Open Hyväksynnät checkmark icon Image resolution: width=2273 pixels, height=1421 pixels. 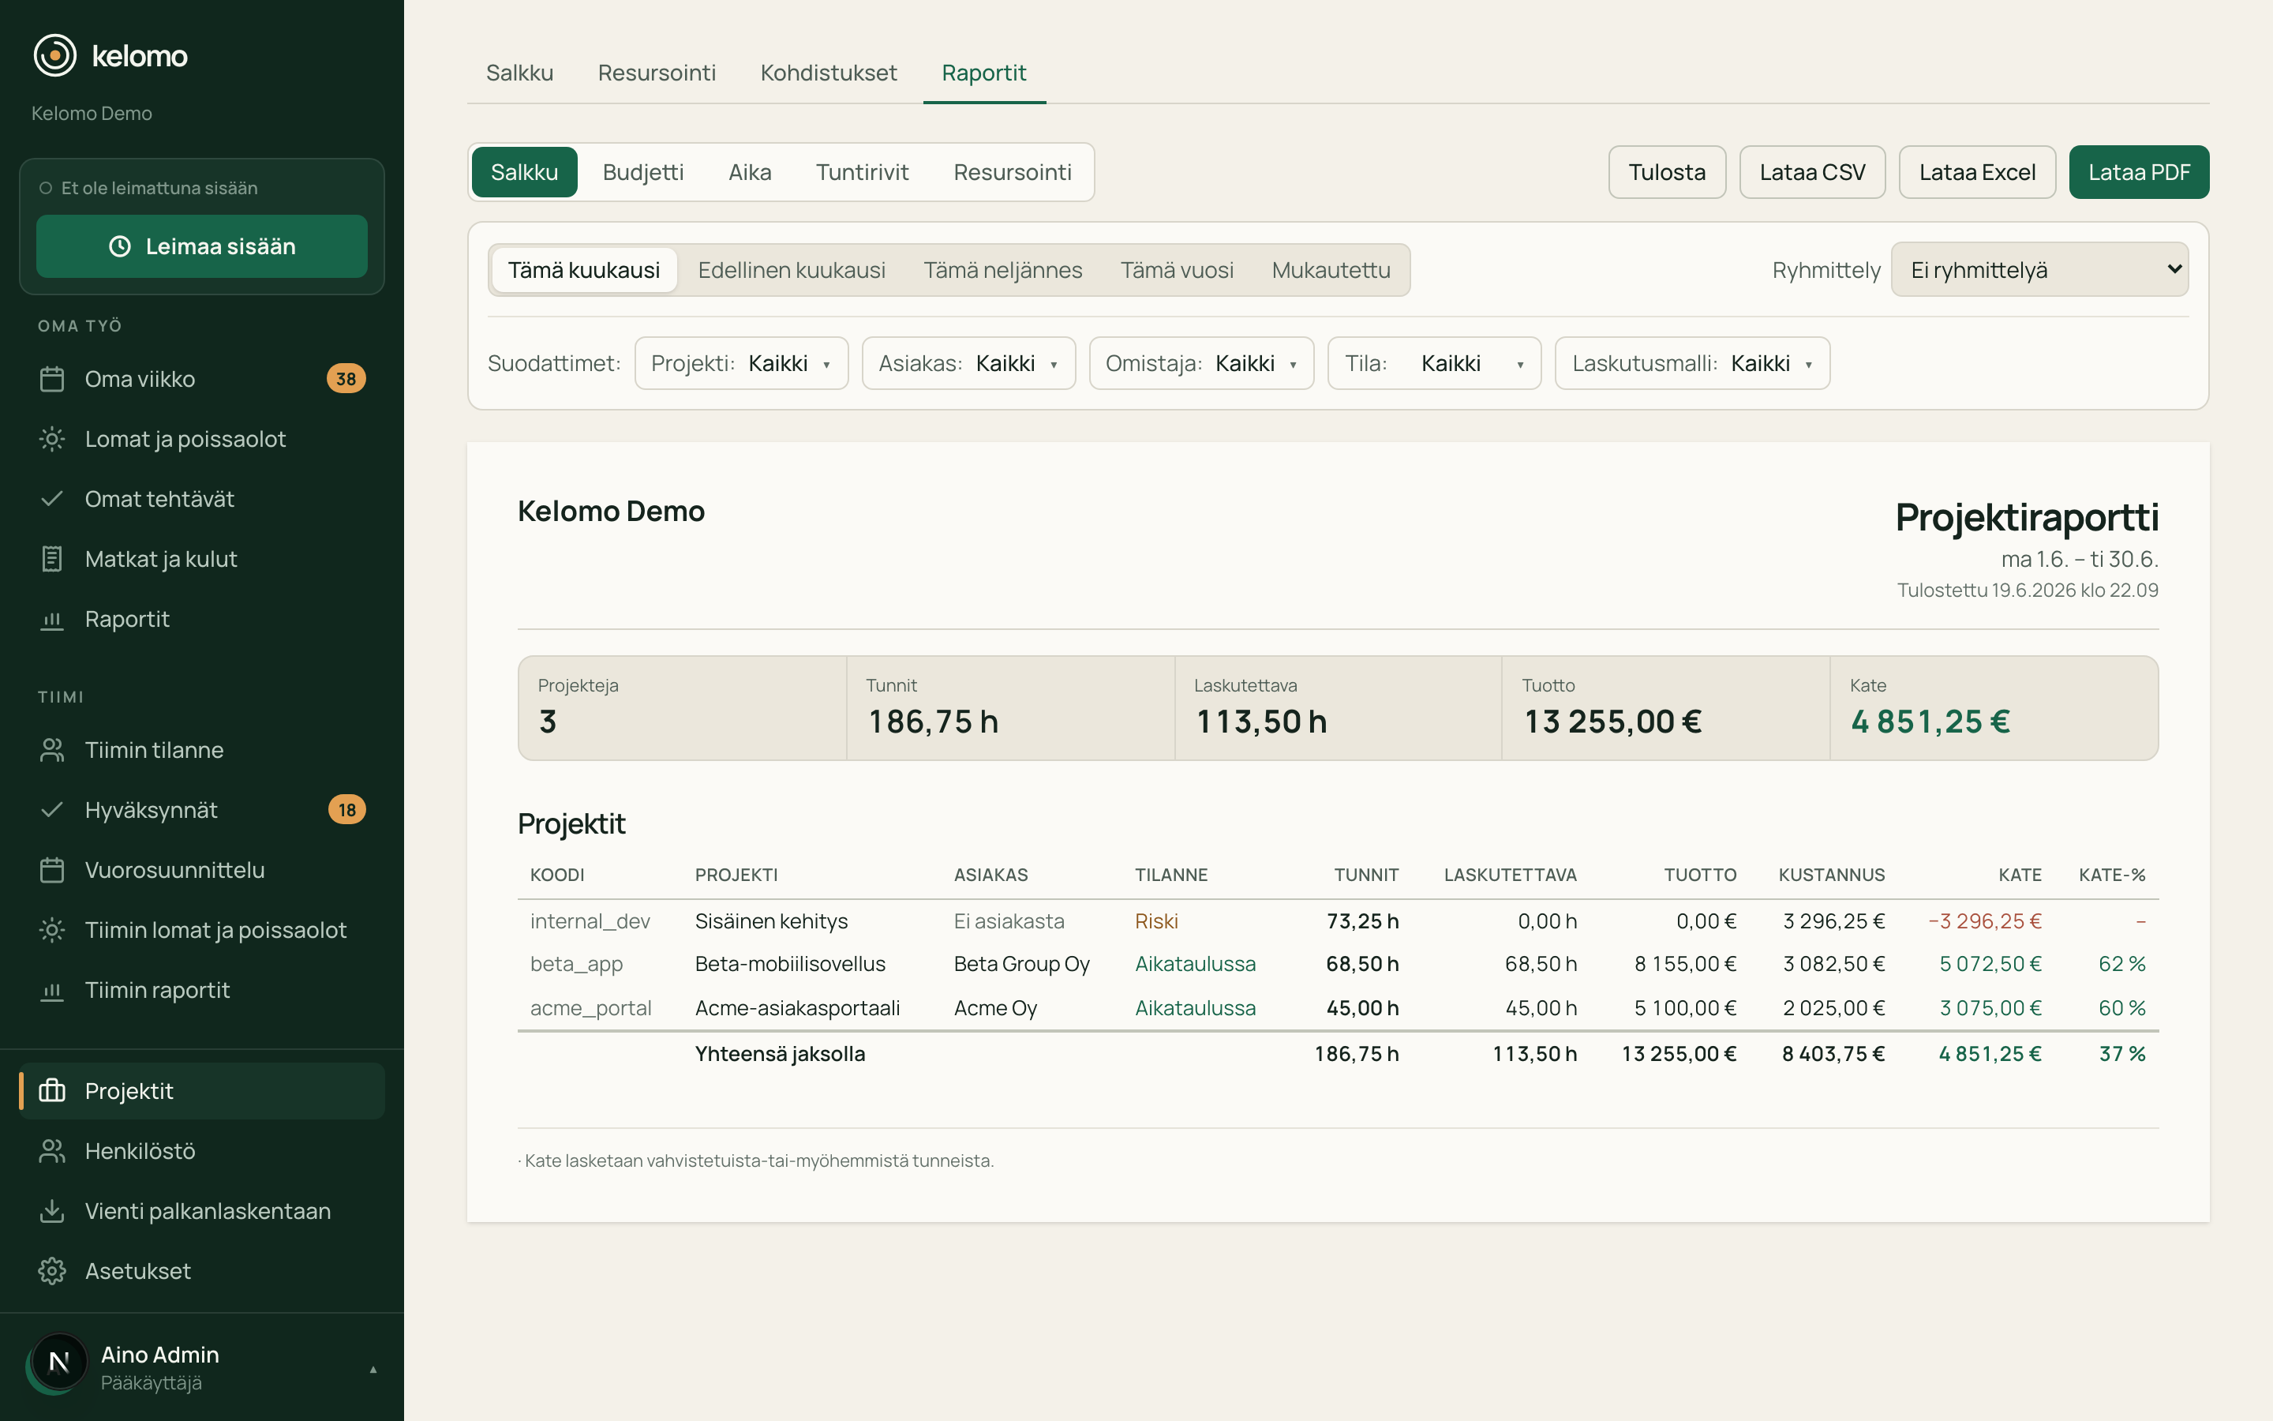(51, 809)
